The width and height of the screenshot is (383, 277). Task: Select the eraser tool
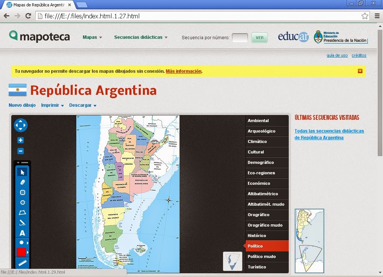tap(22, 182)
